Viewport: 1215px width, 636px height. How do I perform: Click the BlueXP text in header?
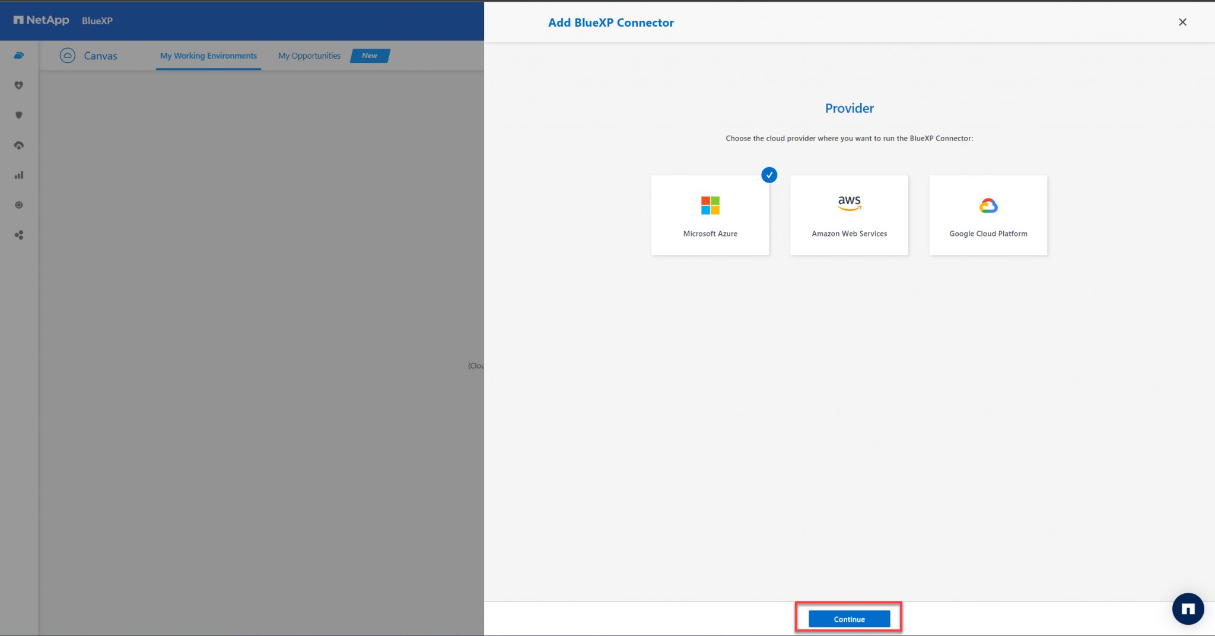99,21
